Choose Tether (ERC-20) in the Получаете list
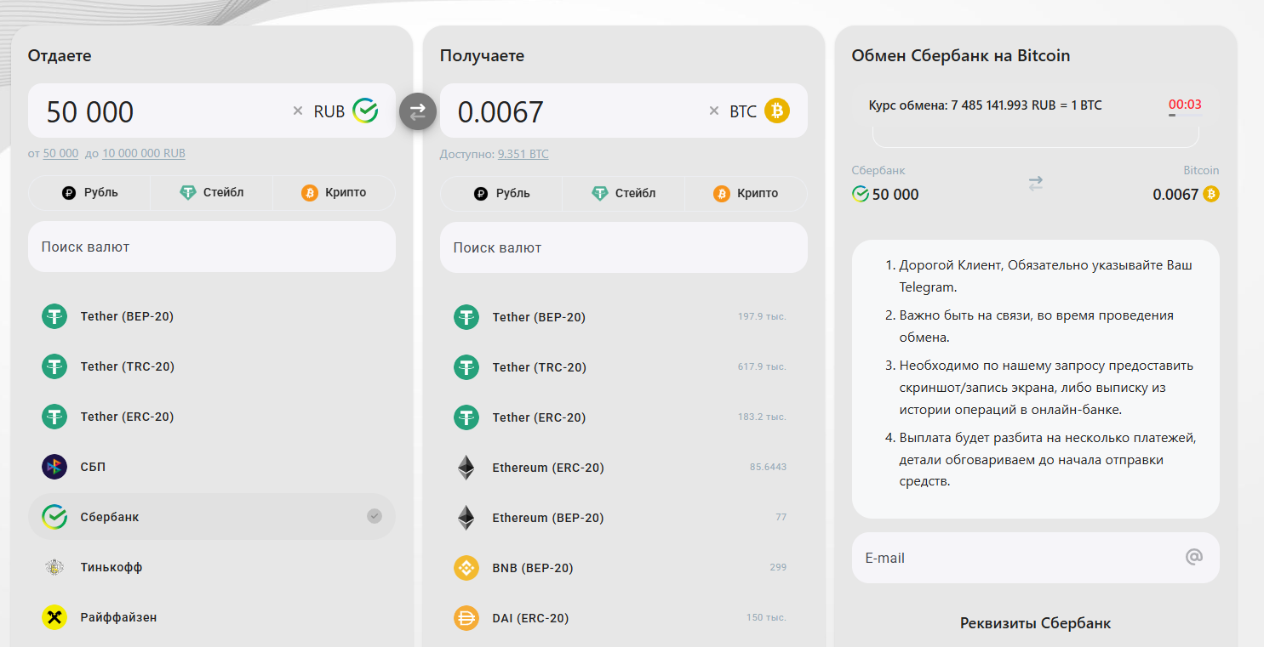 point(537,417)
